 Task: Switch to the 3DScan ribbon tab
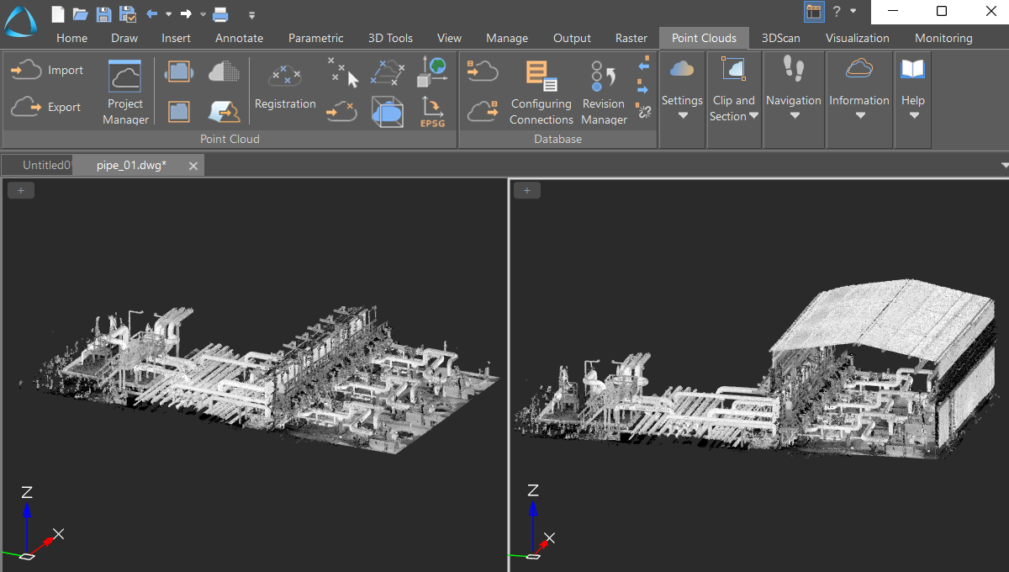click(780, 38)
